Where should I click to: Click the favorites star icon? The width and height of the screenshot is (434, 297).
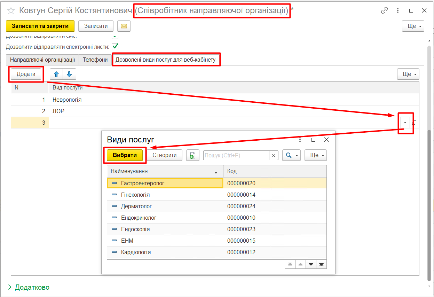point(11,11)
